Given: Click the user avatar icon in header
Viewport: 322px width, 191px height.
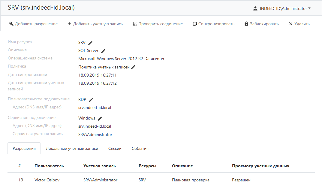Looking at the screenshot, I should click(x=255, y=9).
